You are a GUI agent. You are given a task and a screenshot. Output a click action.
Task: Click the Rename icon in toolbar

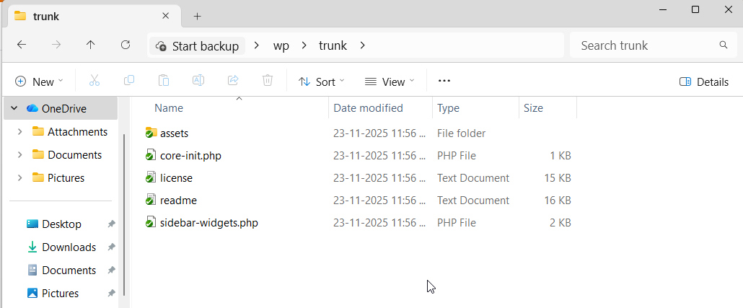(198, 82)
